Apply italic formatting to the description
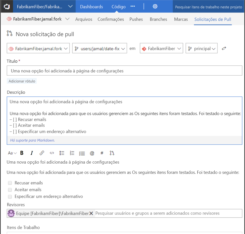This screenshot has height=234, width=245. pos(32,153)
